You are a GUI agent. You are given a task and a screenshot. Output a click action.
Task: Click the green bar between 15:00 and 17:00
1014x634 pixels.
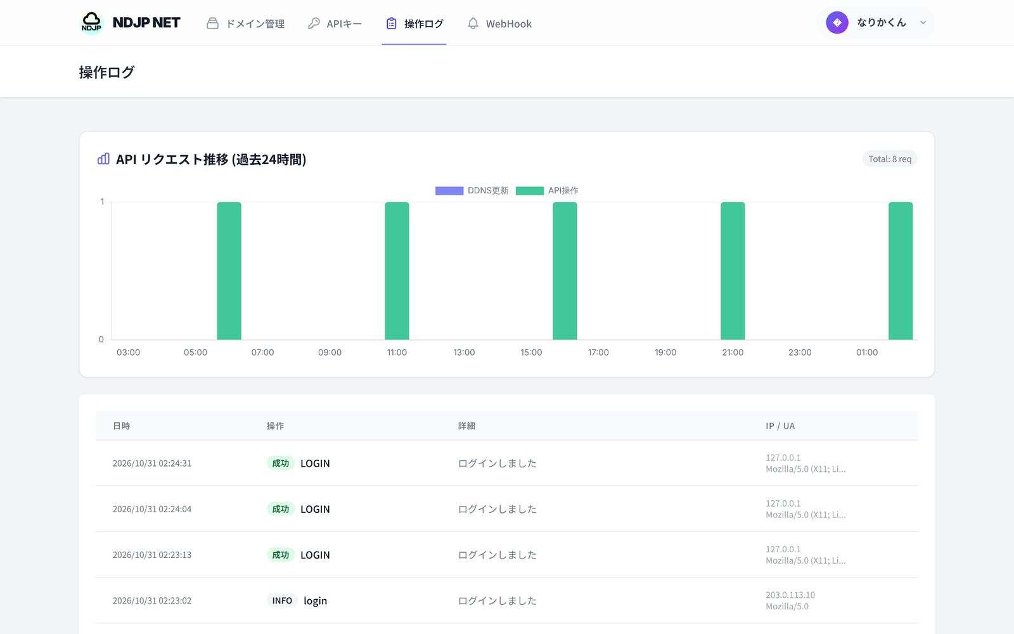point(565,271)
